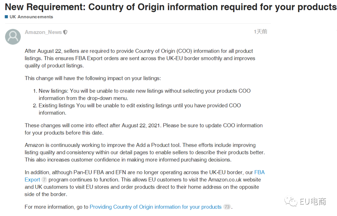The width and height of the screenshot is (337, 216).
Task: Click the 'Existing listings' numbered list item
Action: click(139, 109)
